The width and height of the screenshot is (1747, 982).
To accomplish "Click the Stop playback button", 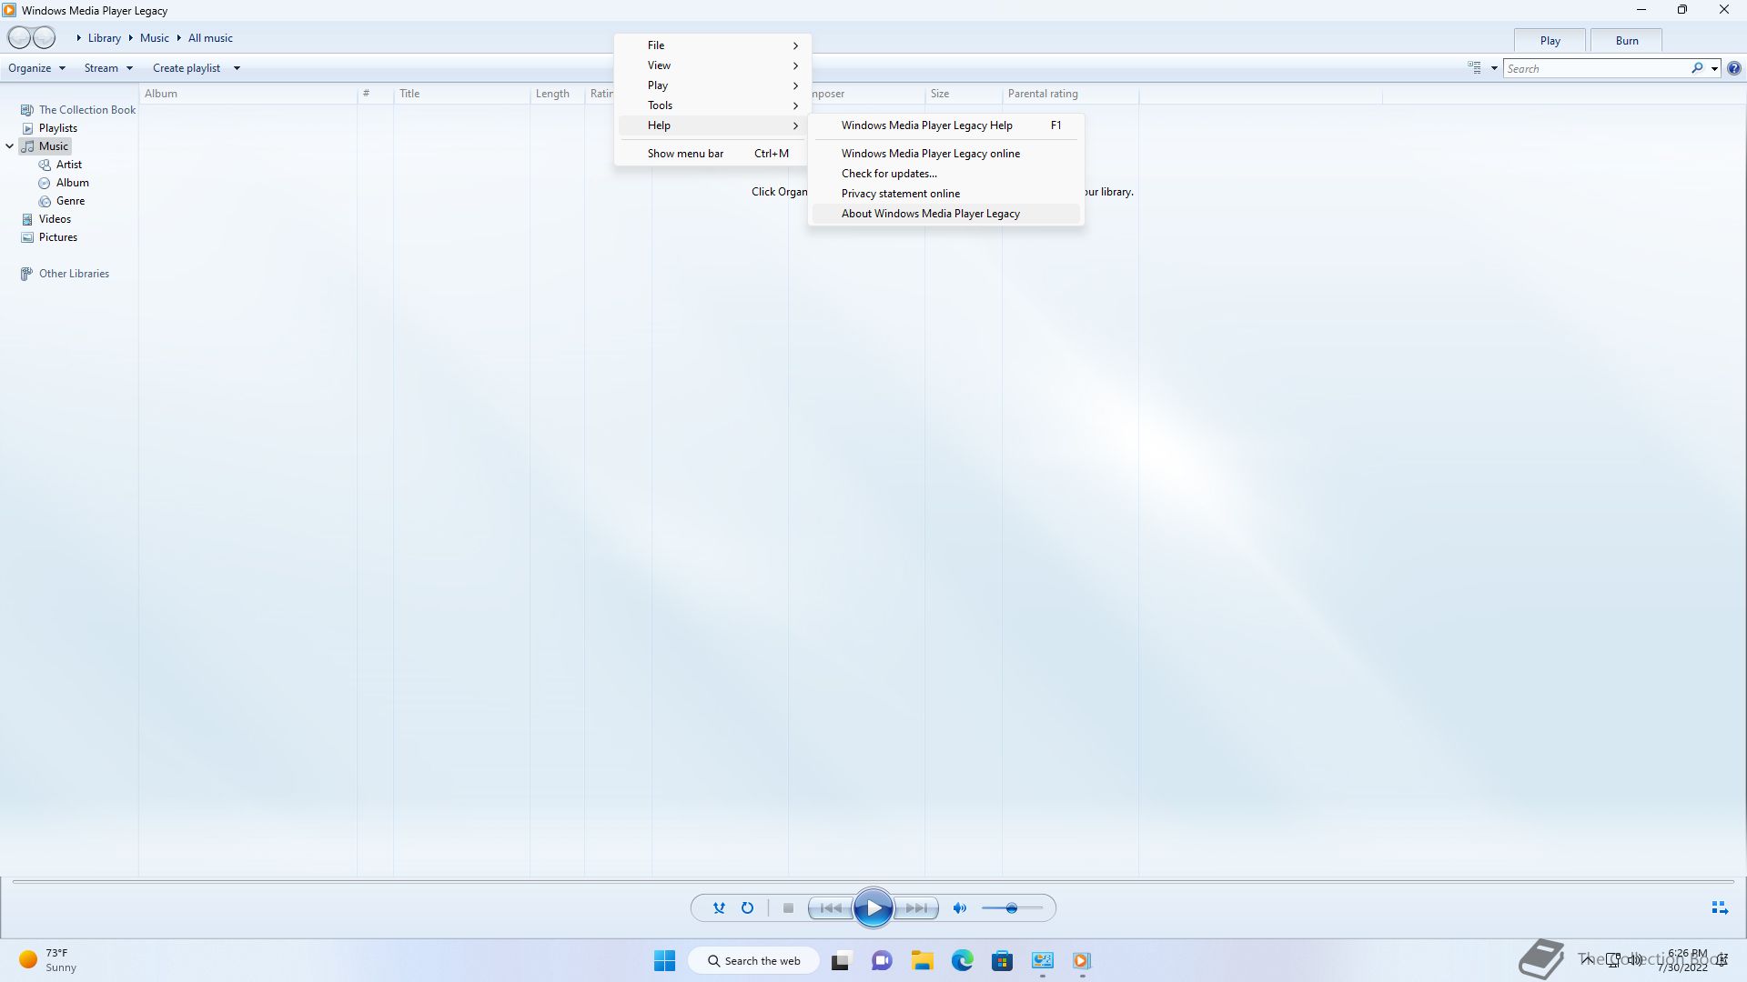I will click(789, 908).
